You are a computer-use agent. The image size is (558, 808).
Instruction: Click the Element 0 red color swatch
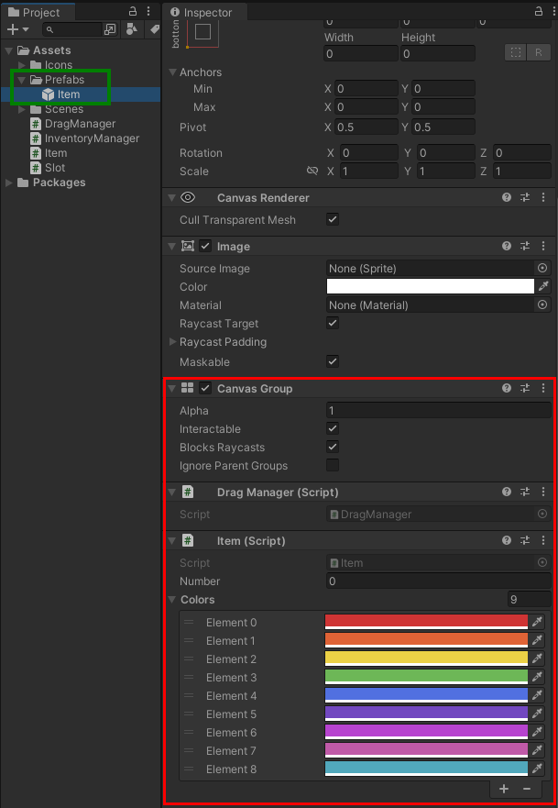427,623
